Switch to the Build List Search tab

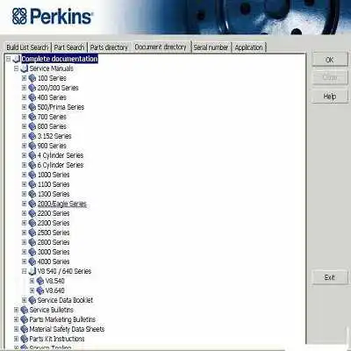(x=27, y=47)
